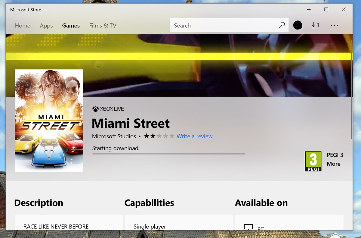Image resolution: width=361 pixels, height=238 pixels.
Task: Click More next to the PEGI rating
Action: pyautogui.click(x=334, y=164)
